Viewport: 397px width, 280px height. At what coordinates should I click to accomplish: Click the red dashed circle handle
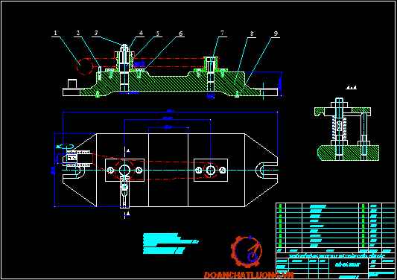[x=85, y=66]
